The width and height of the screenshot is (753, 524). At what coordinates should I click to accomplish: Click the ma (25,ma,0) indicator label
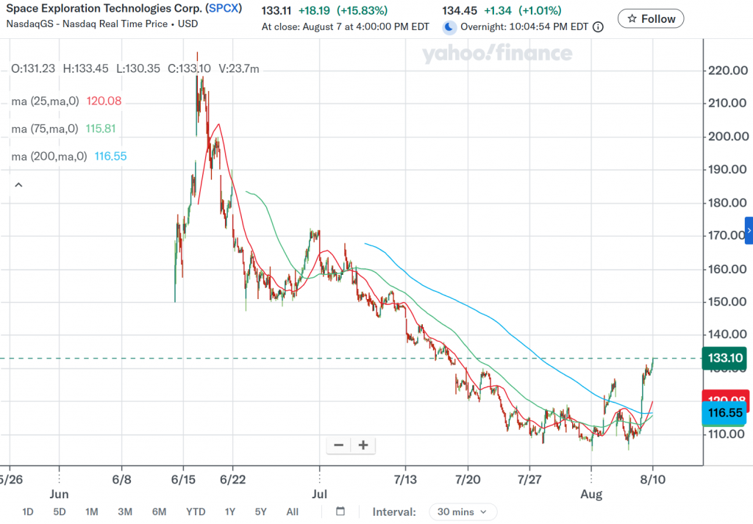45,101
